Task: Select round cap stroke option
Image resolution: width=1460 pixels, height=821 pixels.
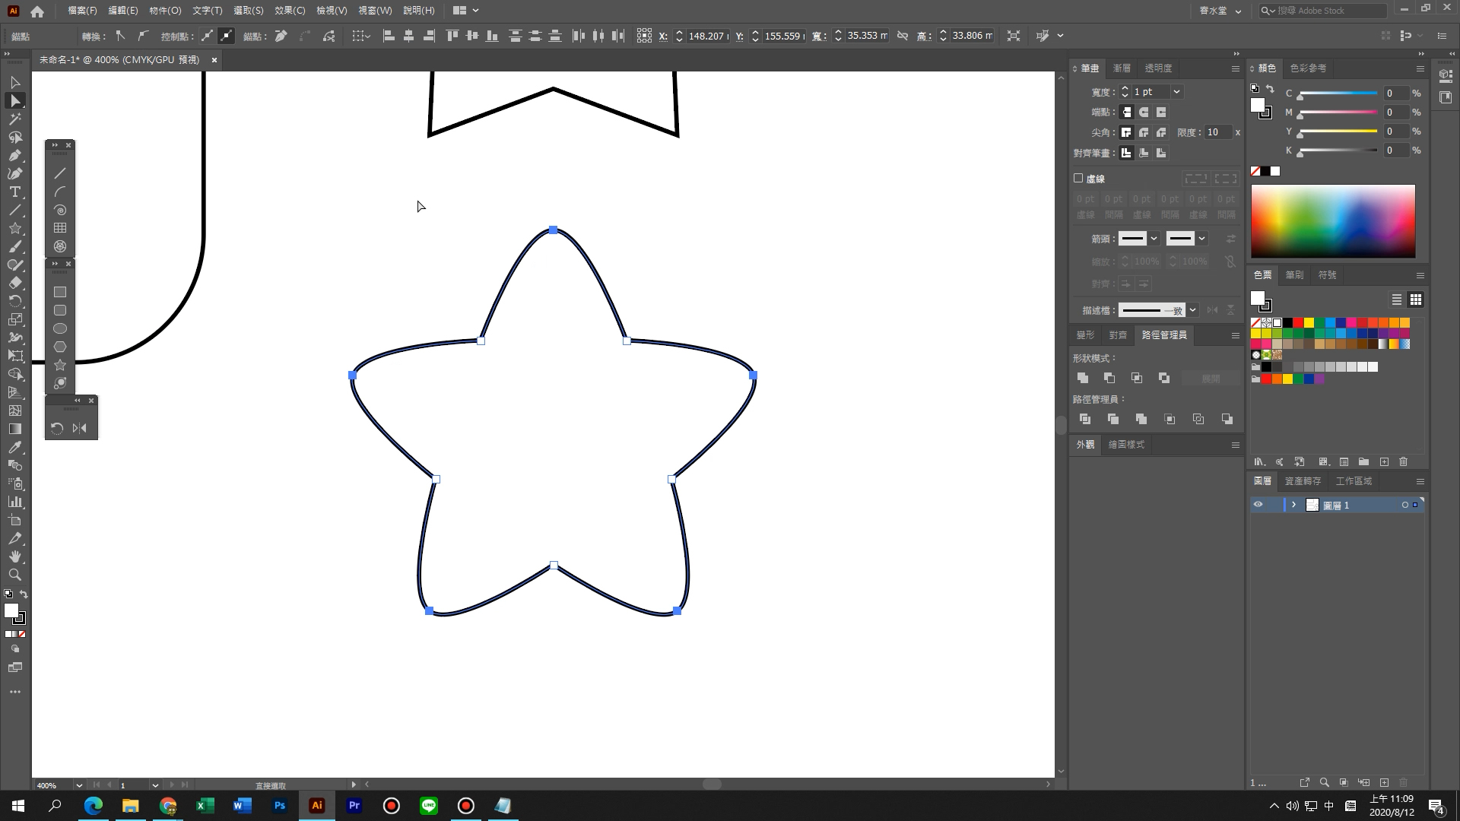Action: click(x=1144, y=112)
